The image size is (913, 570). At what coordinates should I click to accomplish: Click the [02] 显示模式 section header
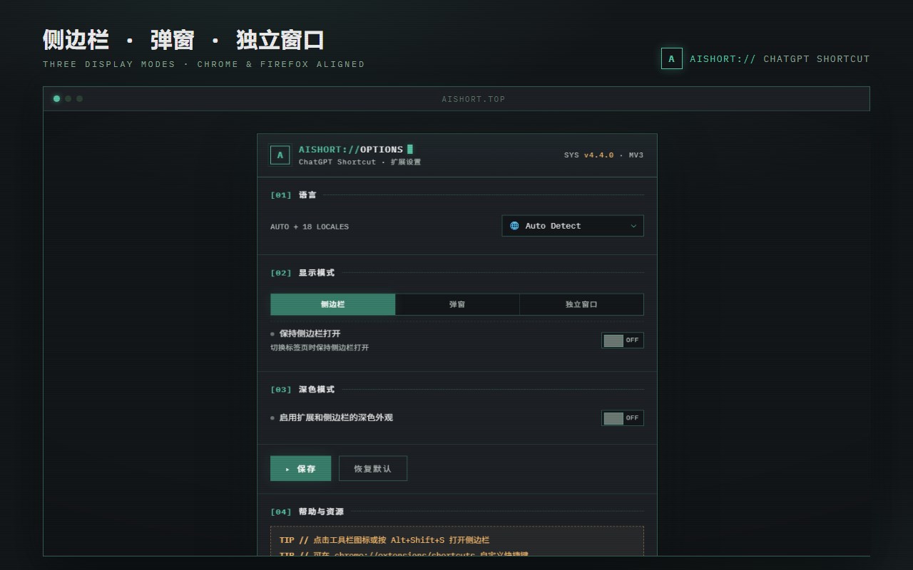(302, 273)
